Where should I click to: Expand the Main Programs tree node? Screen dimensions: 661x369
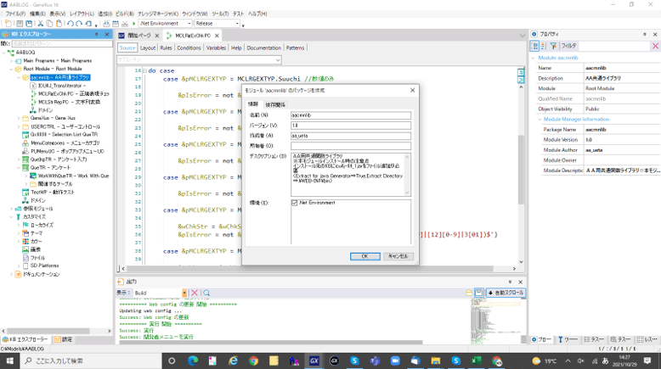pos(11,60)
